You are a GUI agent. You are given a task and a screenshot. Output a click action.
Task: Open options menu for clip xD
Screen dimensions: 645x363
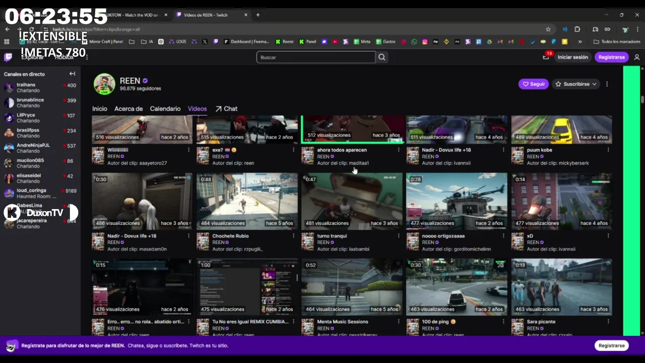click(608, 236)
